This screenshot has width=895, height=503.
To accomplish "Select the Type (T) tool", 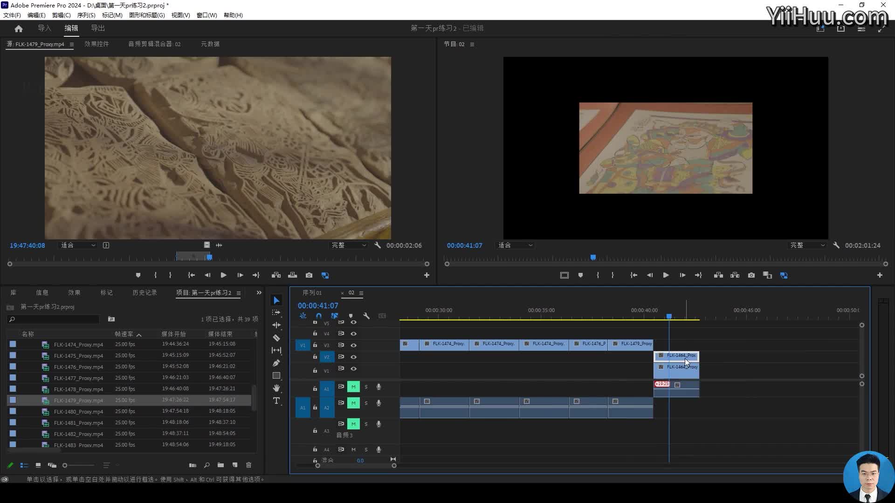I will [276, 401].
